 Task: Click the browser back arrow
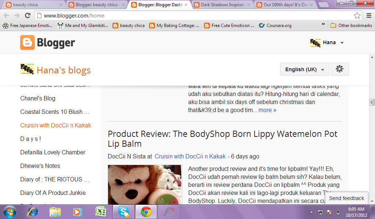click(x=7, y=16)
